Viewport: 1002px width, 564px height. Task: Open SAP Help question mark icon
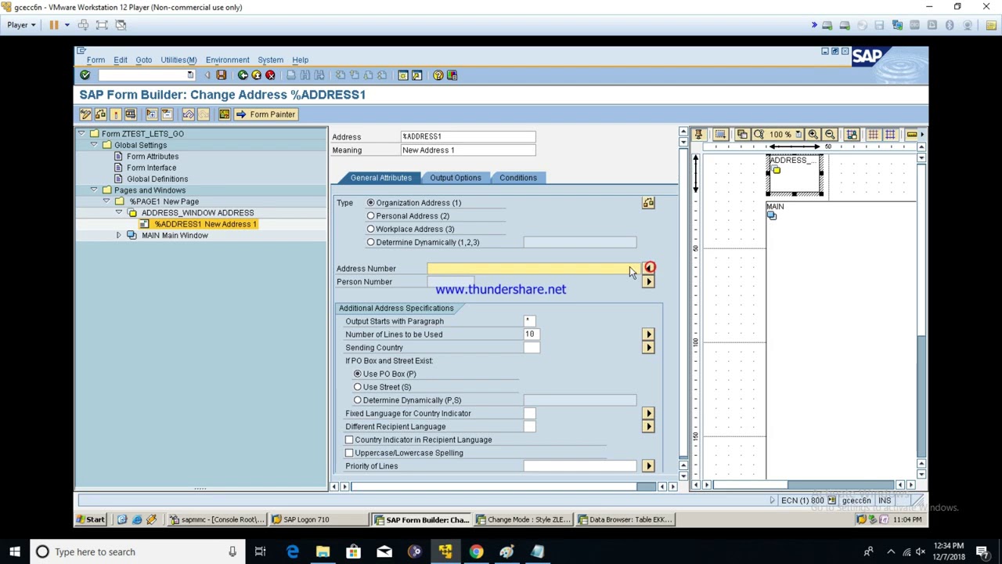[438, 75]
